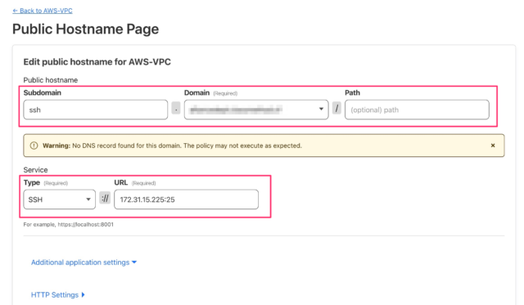Click the Public Hostname Page heading
524x305 pixels.
85,29
